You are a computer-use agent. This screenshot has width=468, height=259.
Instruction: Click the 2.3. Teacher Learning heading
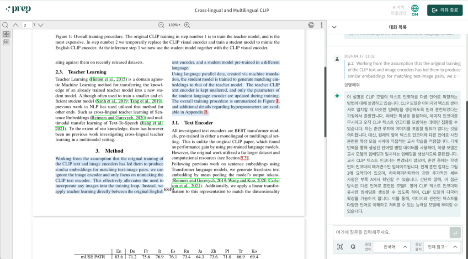[x=80, y=72]
